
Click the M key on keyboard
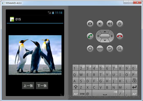tap(121, 87)
